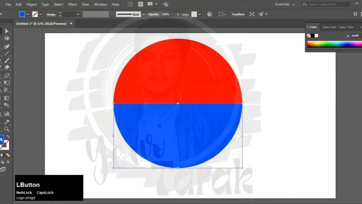Open the Object menu
362x204 pixels.
(32, 5)
